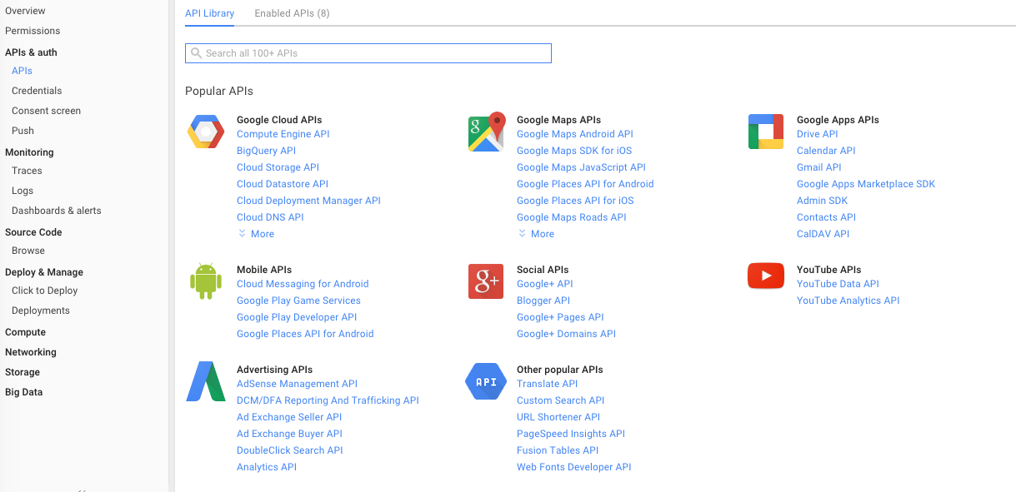Expand More under Google Cloud APIs
This screenshot has width=1016, height=492.
(x=256, y=234)
